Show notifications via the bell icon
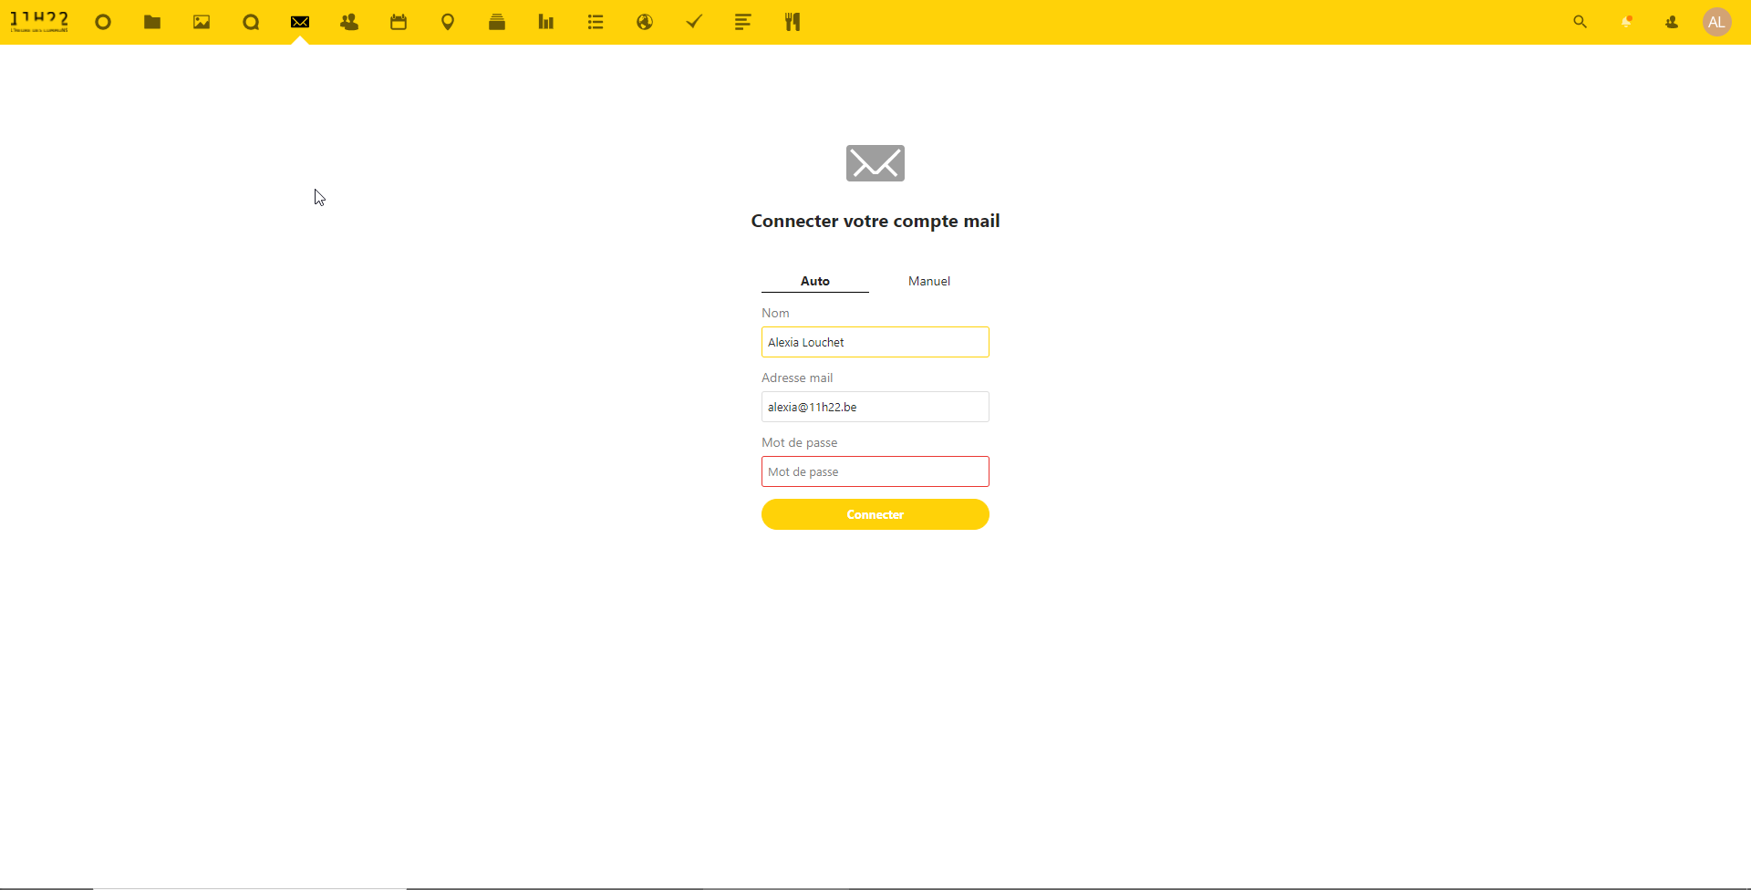1751x890 pixels. [1626, 23]
